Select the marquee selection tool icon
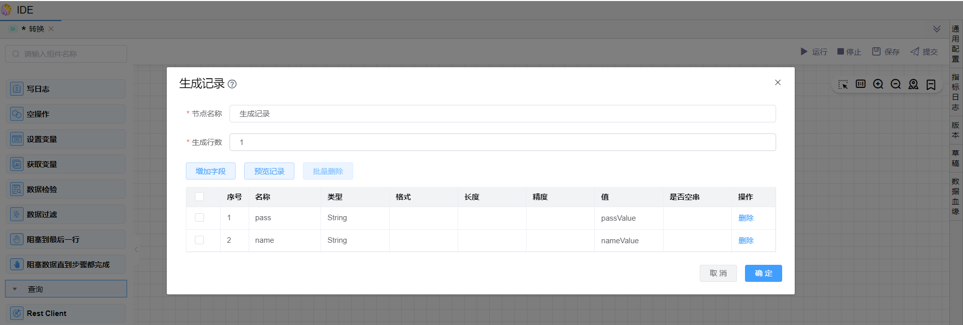963x325 pixels. click(x=843, y=84)
